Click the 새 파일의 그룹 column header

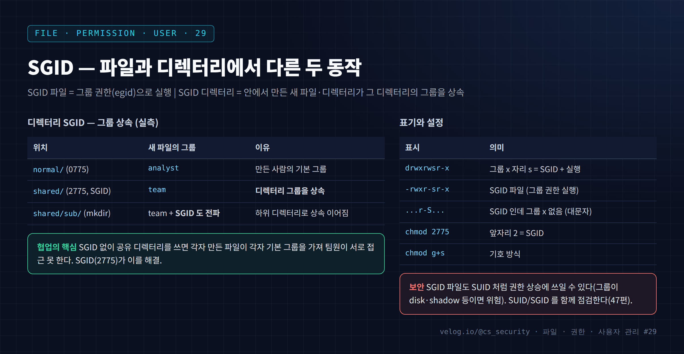click(172, 147)
